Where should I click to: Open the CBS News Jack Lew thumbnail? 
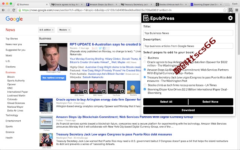click(x=46, y=140)
